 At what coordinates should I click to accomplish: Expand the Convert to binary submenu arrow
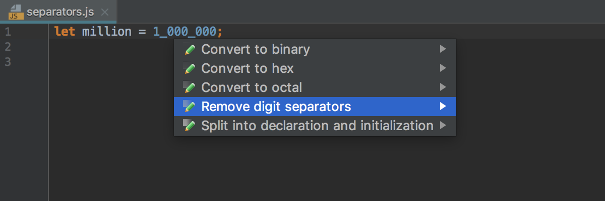[443, 49]
